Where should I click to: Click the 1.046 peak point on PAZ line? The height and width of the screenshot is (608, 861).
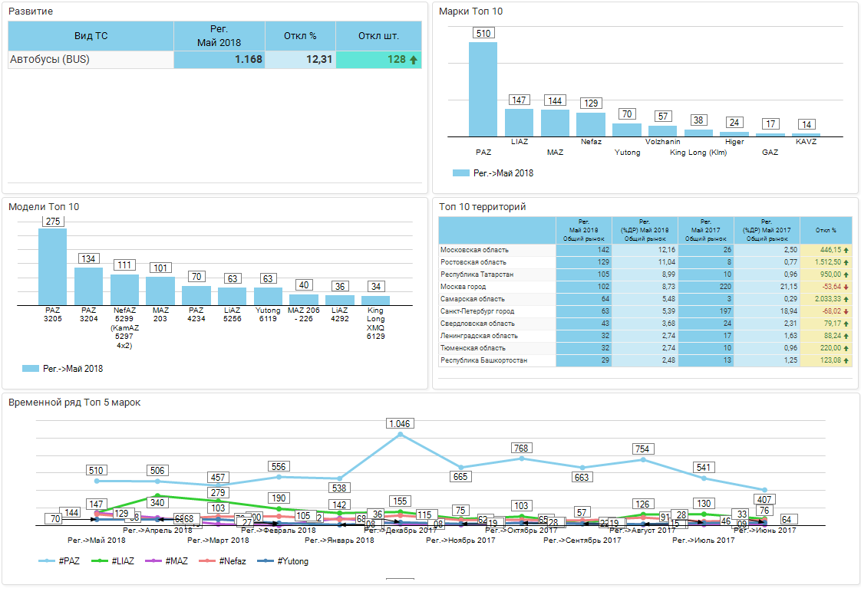(400, 435)
